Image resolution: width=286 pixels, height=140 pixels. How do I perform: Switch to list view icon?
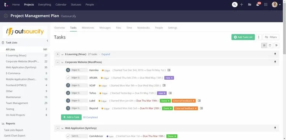(x=264, y=45)
